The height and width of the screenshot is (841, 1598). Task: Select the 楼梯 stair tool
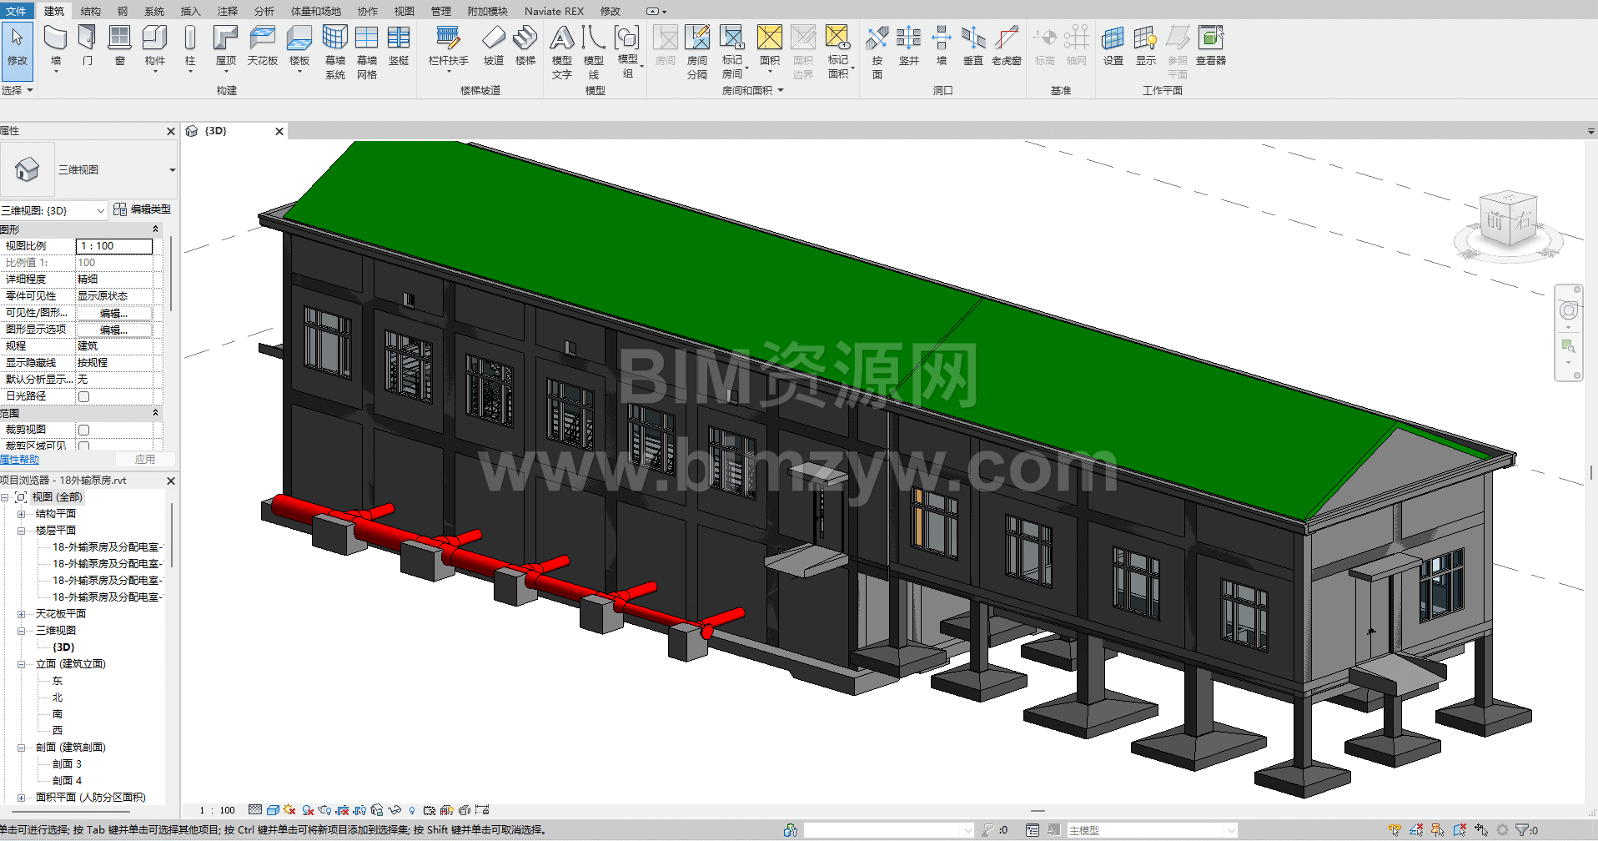point(525,46)
